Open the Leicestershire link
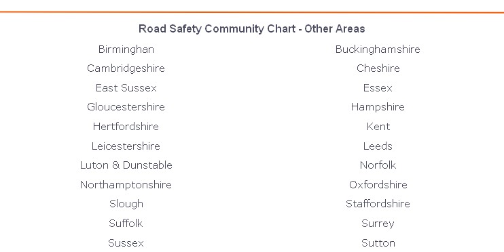 pyautogui.click(x=126, y=146)
